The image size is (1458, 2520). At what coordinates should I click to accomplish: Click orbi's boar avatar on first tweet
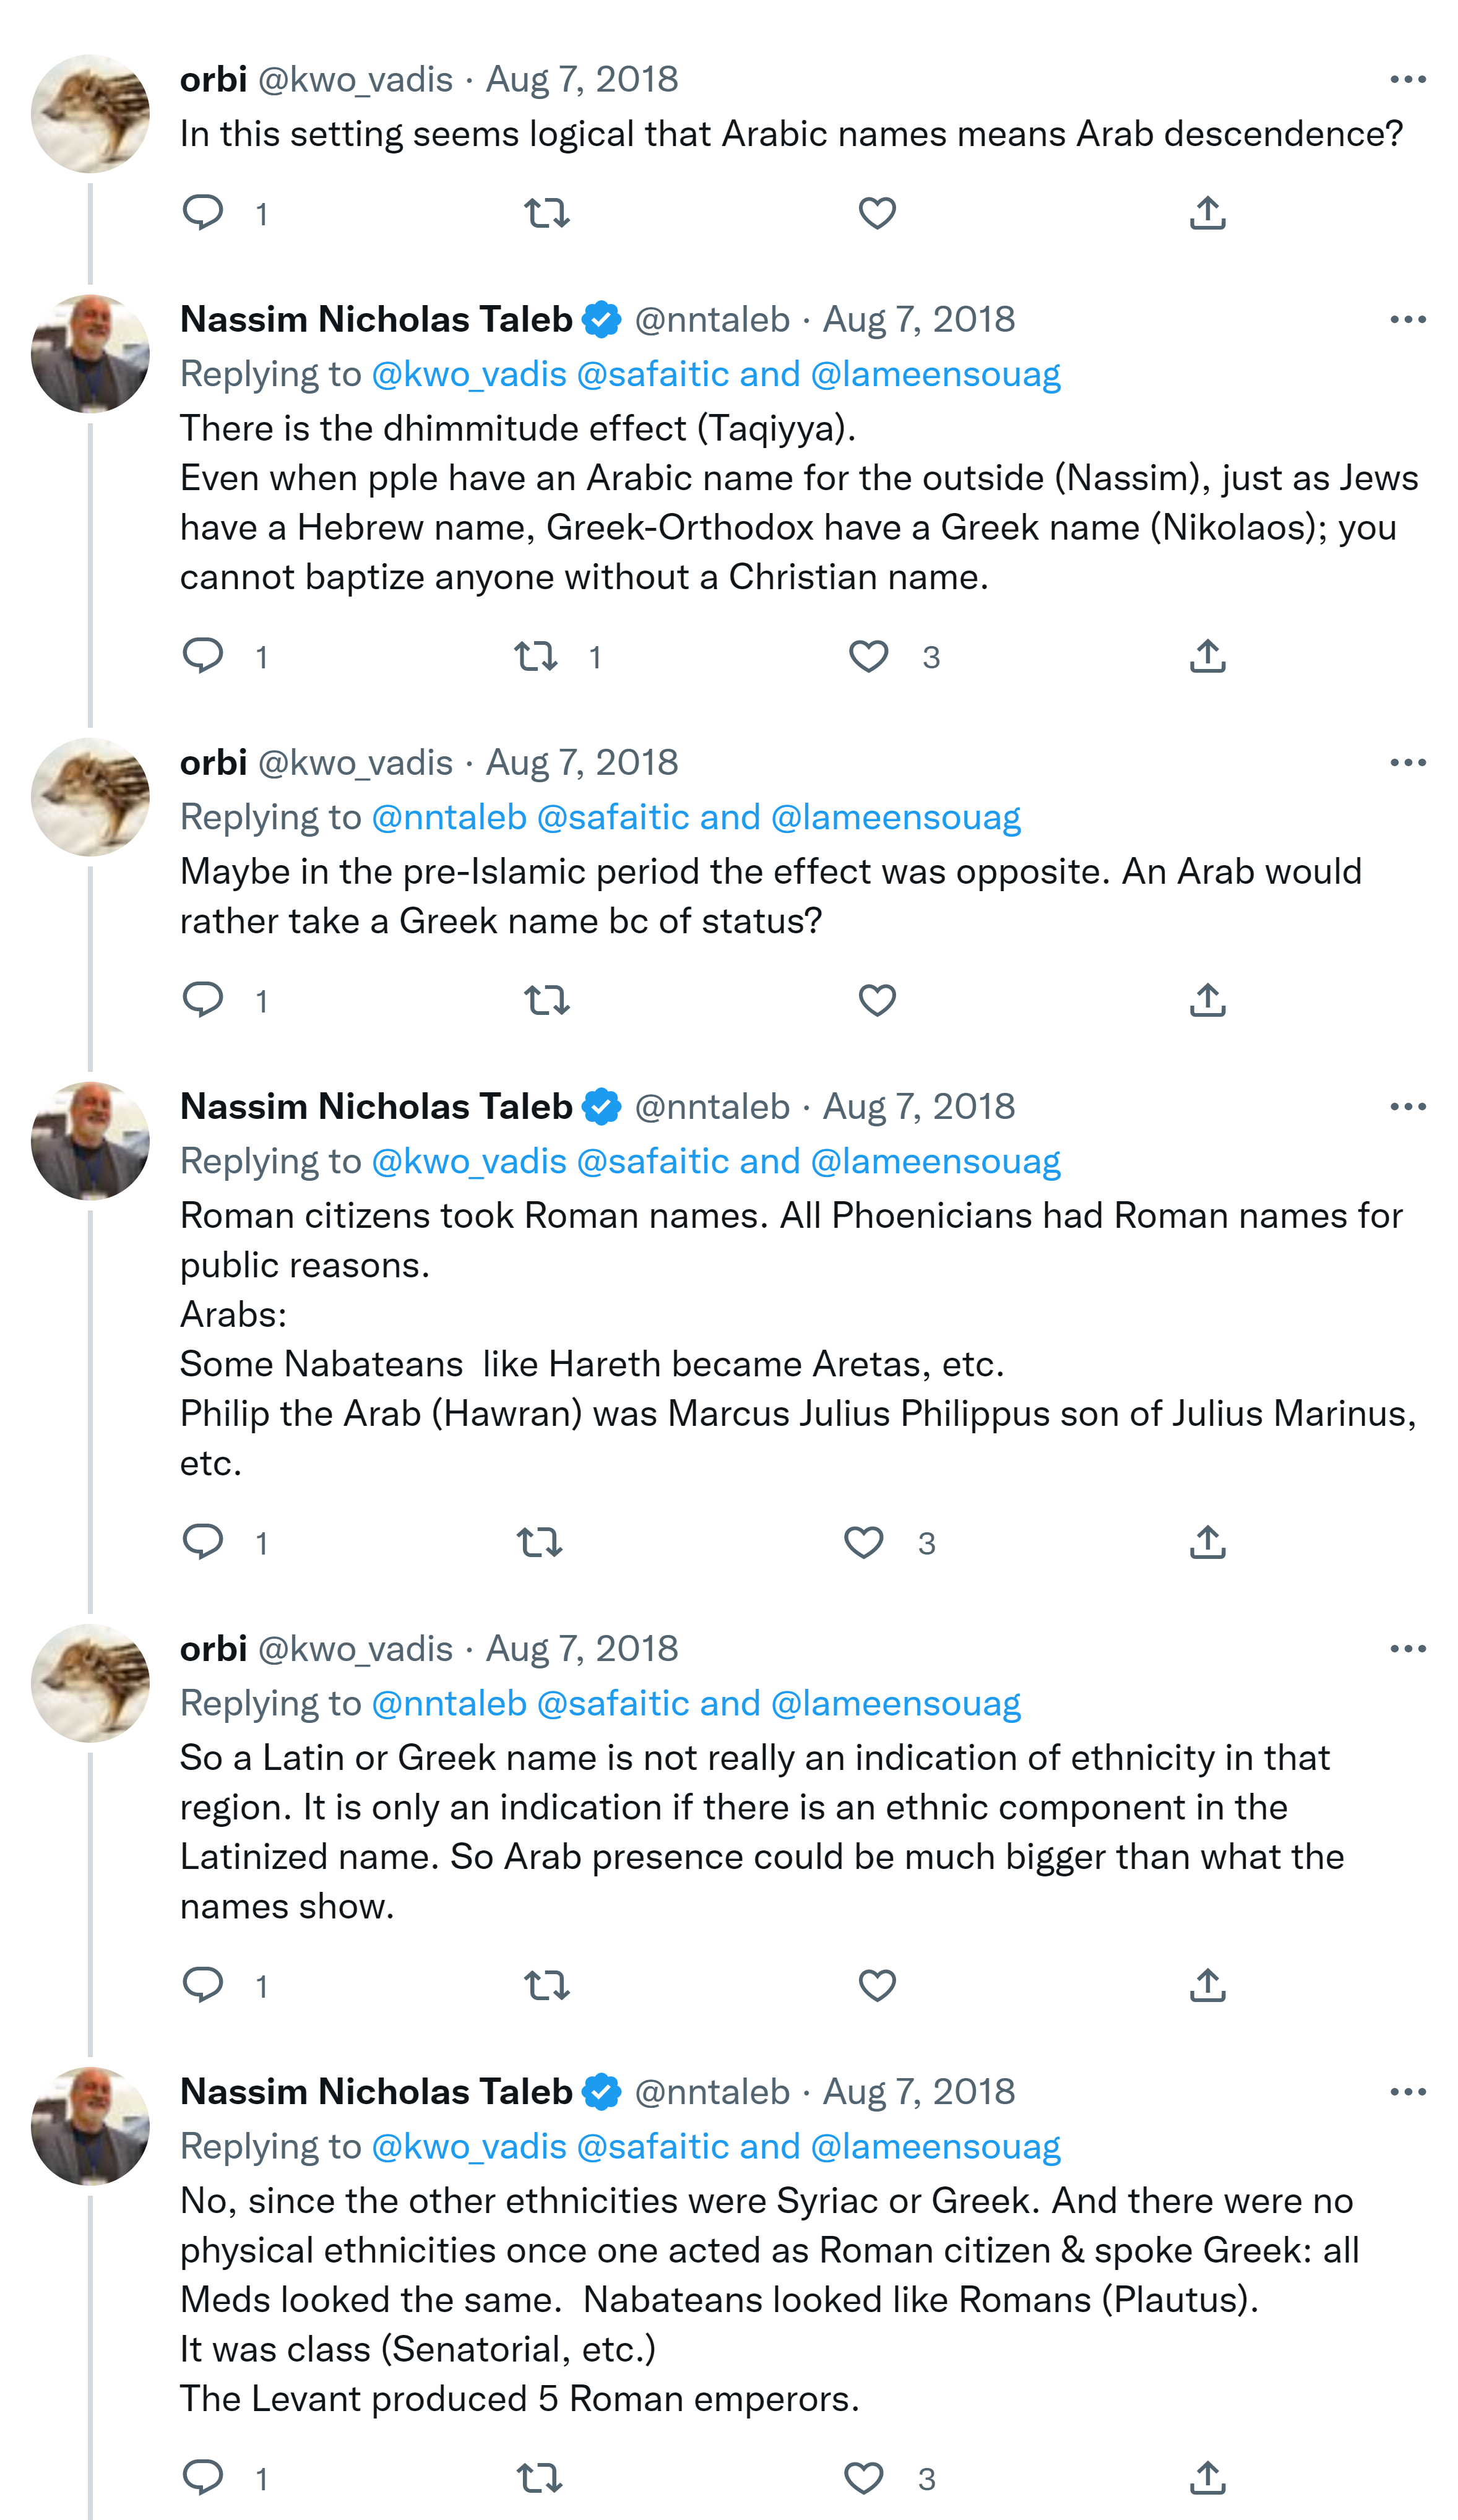coord(90,113)
